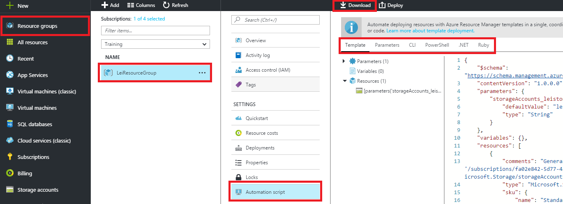
Task: Click Cloud services (classic) icon
Action: click(10, 141)
